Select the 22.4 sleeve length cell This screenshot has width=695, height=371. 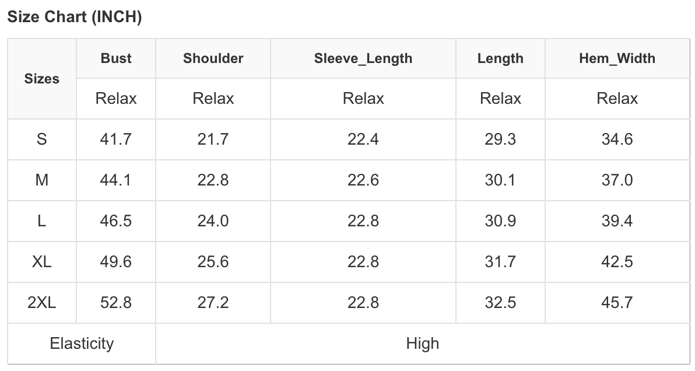point(363,139)
